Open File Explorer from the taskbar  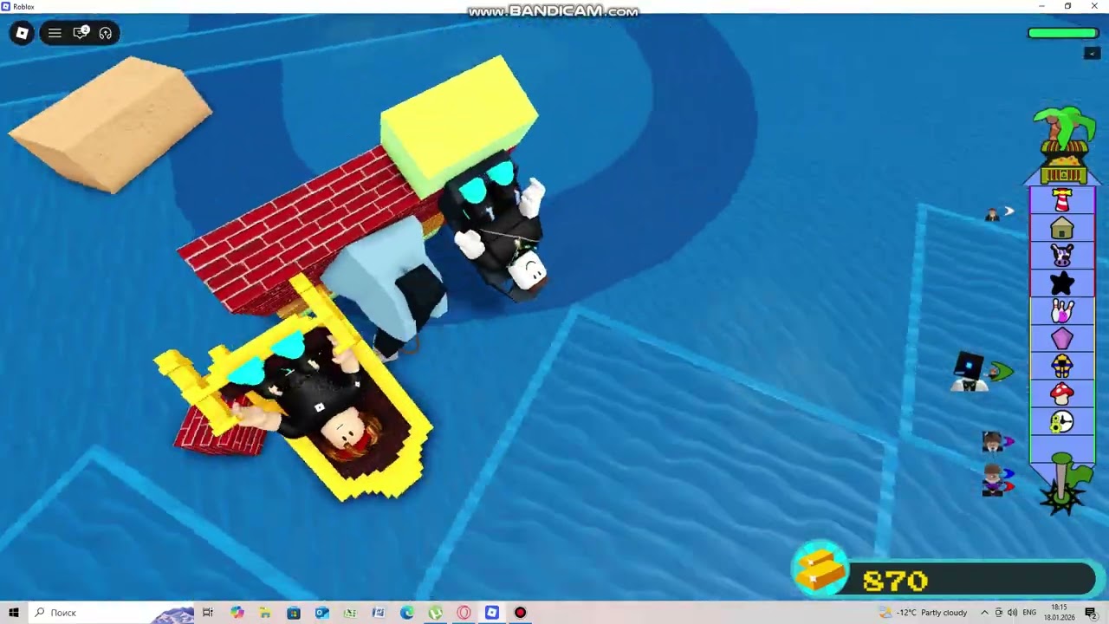265,613
